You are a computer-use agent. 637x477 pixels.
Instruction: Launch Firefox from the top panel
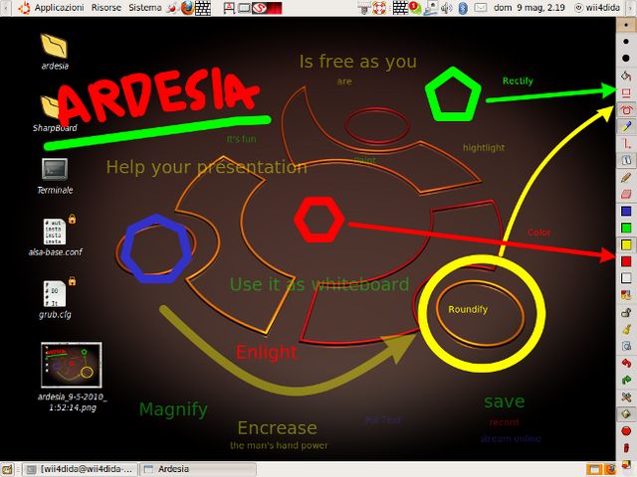(187, 8)
